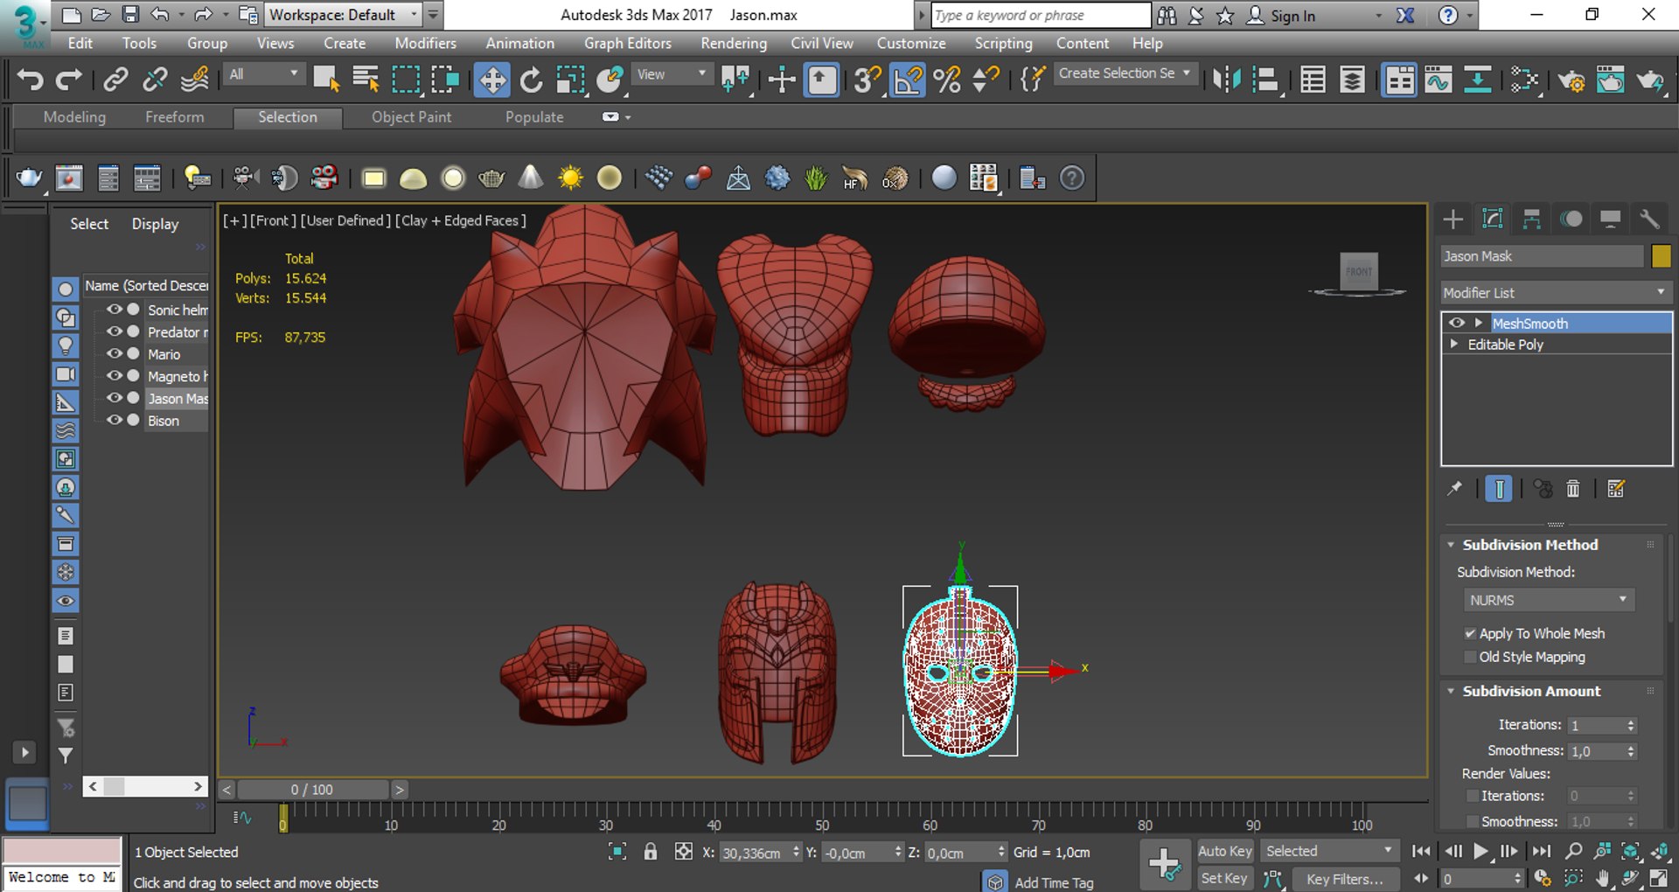
Task: Open the Workspace: Default dropdown
Action: [x=344, y=15]
